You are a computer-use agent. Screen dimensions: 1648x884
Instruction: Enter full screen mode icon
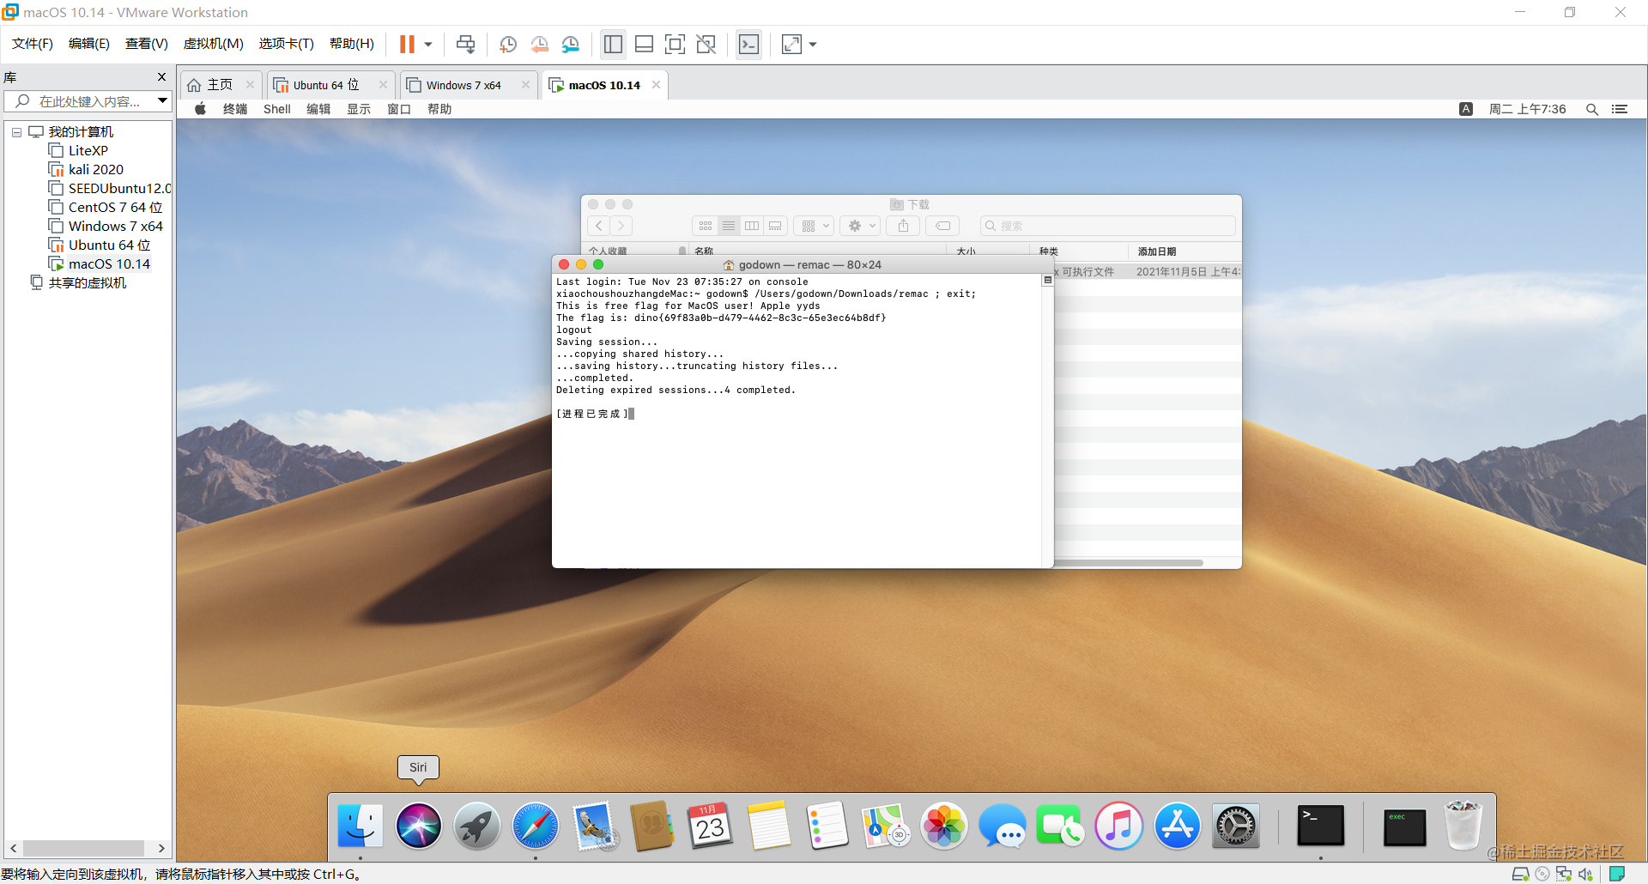(676, 44)
